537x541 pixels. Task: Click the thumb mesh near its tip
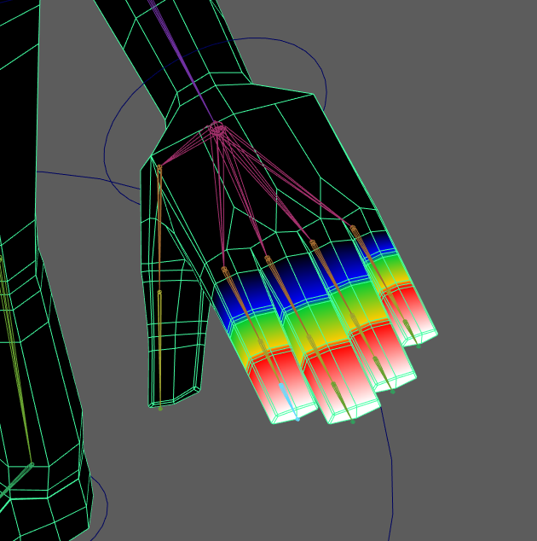tap(175, 375)
